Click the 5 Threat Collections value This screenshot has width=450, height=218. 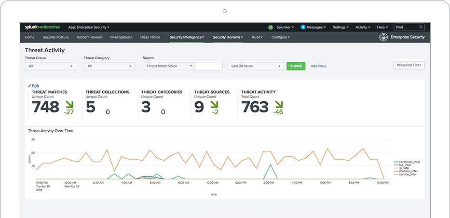(90, 107)
